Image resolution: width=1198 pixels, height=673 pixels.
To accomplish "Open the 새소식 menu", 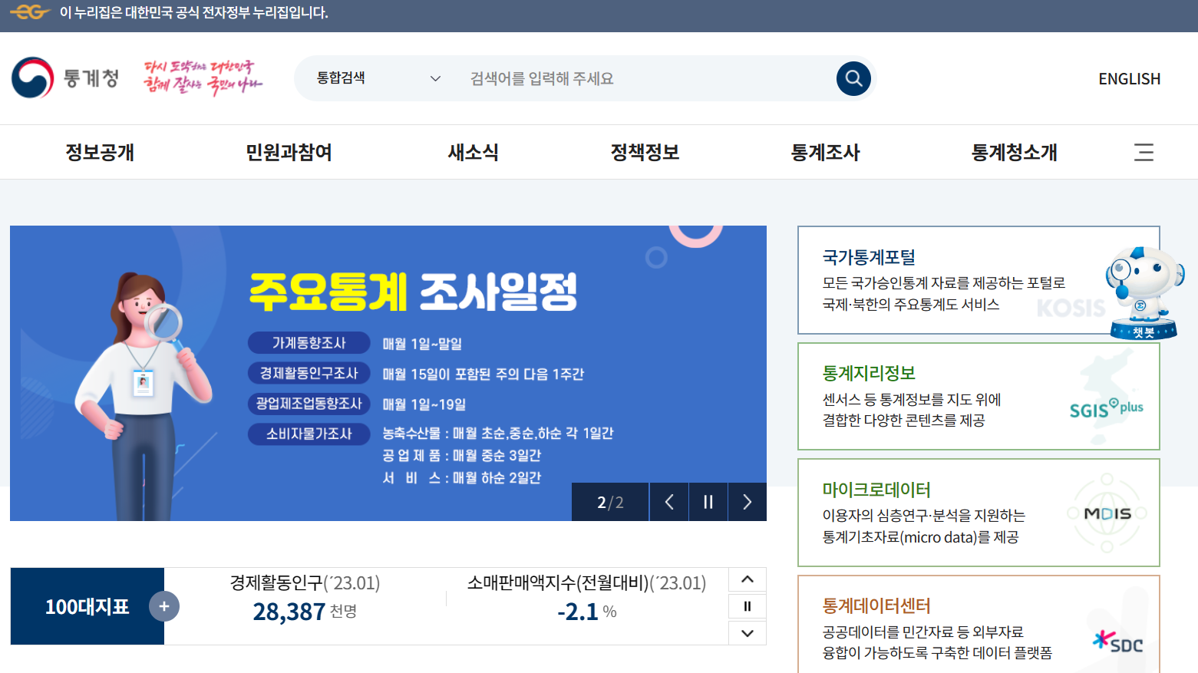I will [x=473, y=152].
